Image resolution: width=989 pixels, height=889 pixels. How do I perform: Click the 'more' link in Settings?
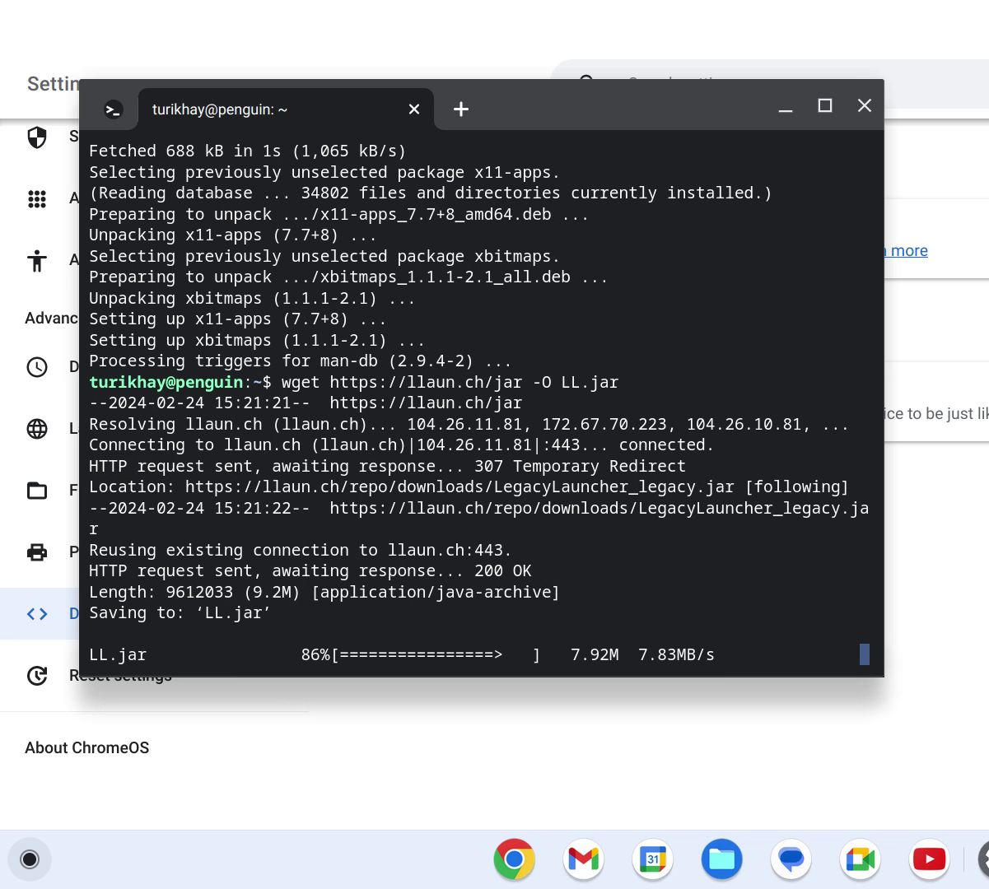[x=909, y=250]
